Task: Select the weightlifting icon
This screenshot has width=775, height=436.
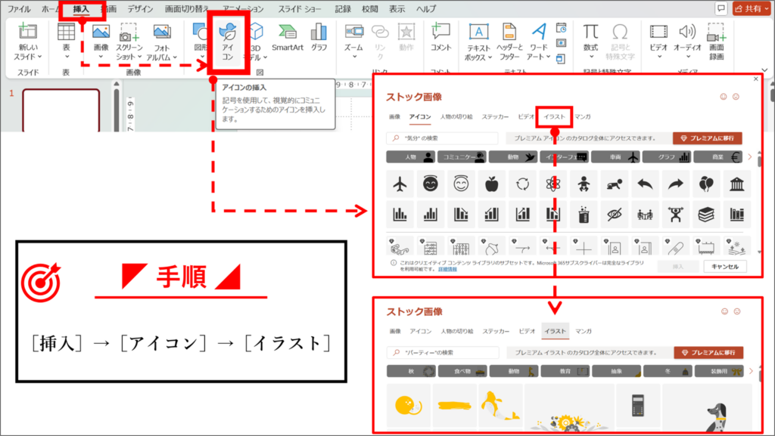Action: tap(674, 213)
